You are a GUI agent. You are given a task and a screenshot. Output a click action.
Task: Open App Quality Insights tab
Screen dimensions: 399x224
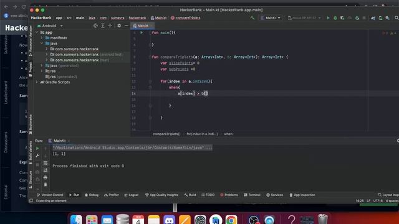point(161,195)
